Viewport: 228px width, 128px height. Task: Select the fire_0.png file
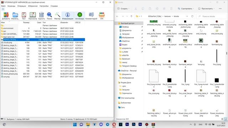coord(217,57)
